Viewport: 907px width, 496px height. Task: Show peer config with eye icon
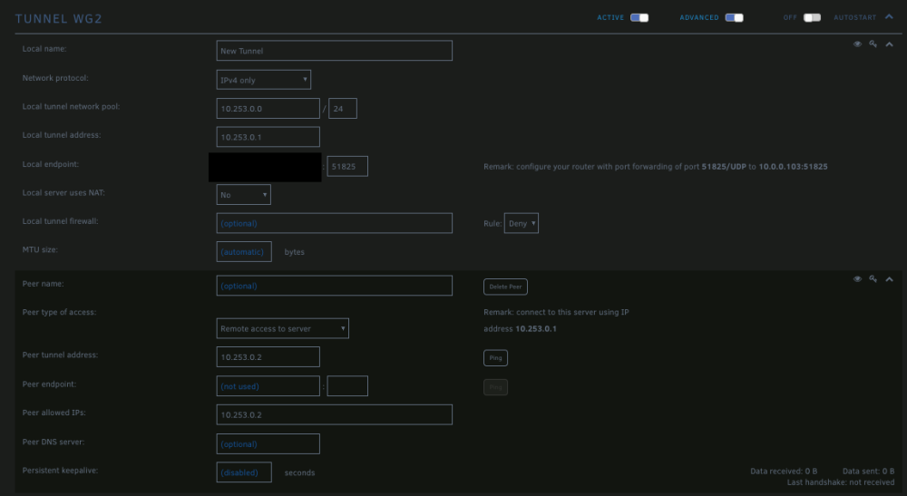857,278
